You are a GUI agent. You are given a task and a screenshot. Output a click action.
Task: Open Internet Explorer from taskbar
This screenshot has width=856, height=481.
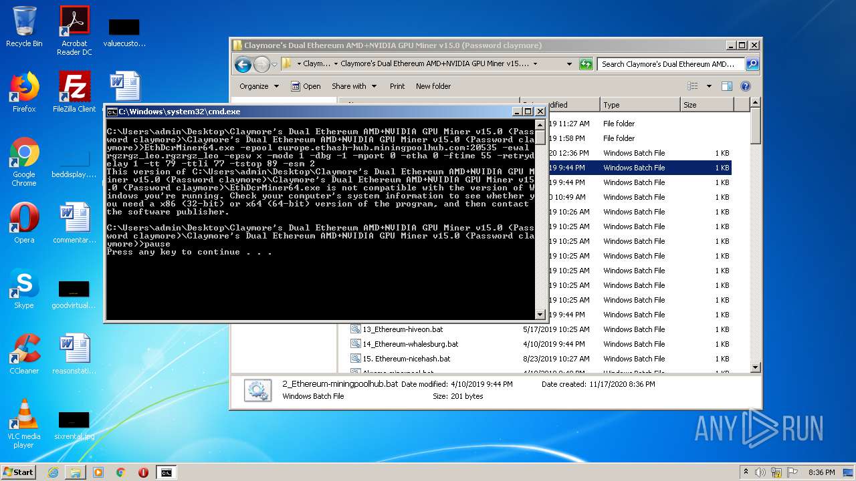click(53, 472)
